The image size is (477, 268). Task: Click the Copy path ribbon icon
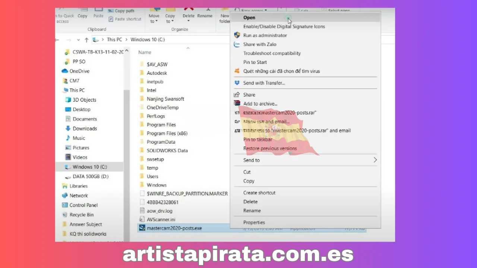coord(111,11)
